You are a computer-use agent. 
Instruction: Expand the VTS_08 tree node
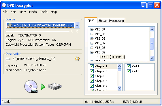[x=92, y=48]
